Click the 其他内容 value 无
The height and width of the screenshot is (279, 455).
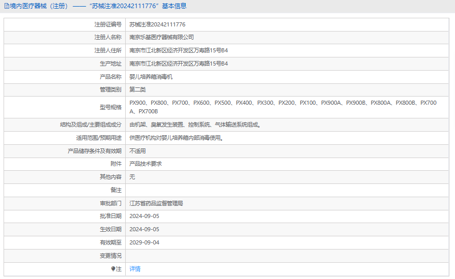(x=132, y=177)
